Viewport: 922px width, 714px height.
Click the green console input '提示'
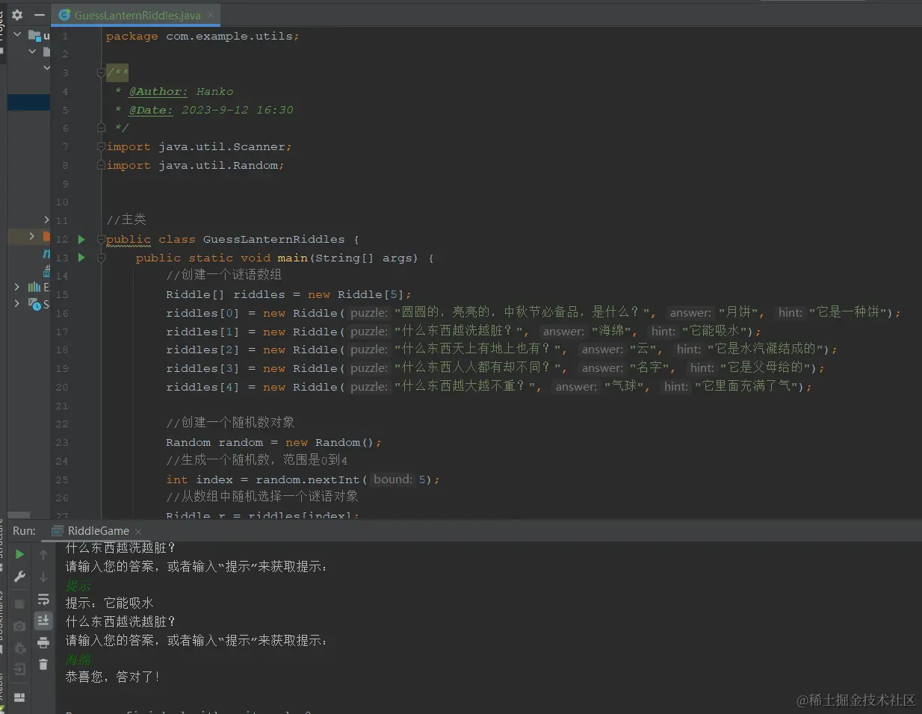pyautogui.click(x=78, y=586)
